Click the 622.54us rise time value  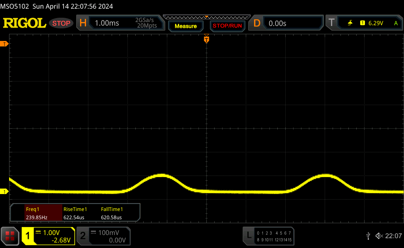click(74, 217)
